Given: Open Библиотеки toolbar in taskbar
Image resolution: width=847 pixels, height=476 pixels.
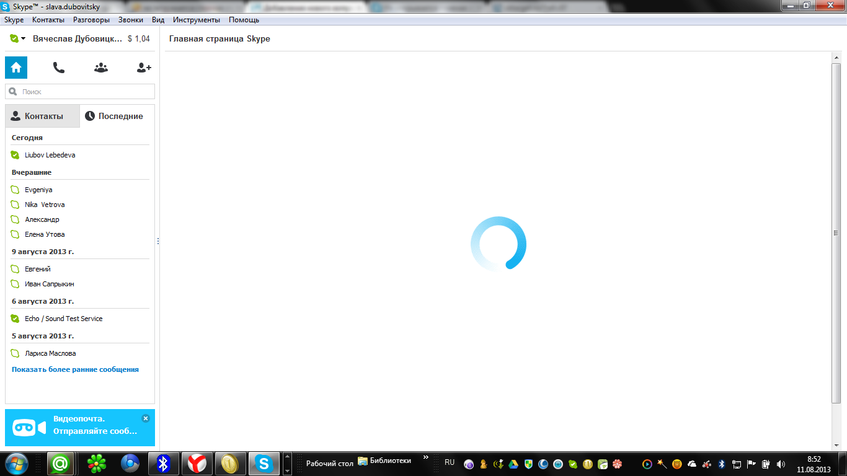Looking at the screenshot, I should point(384,461).
